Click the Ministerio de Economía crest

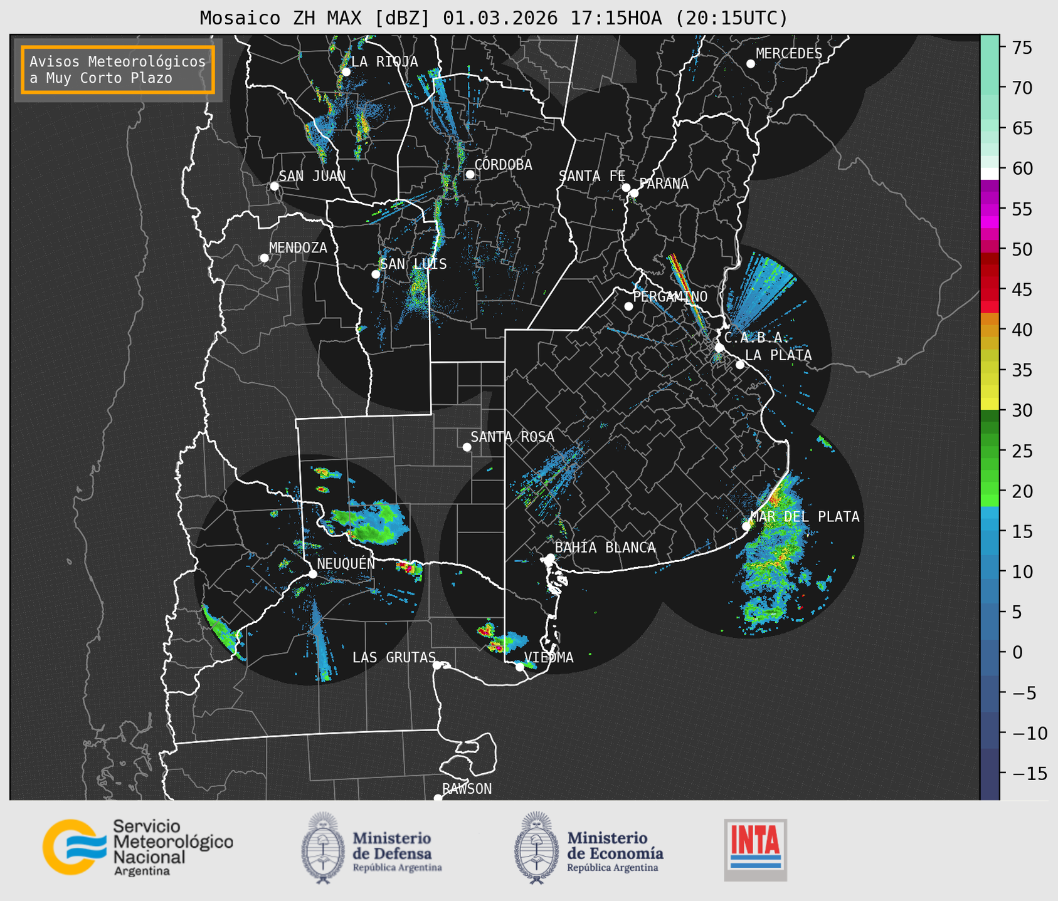(536, 848)
